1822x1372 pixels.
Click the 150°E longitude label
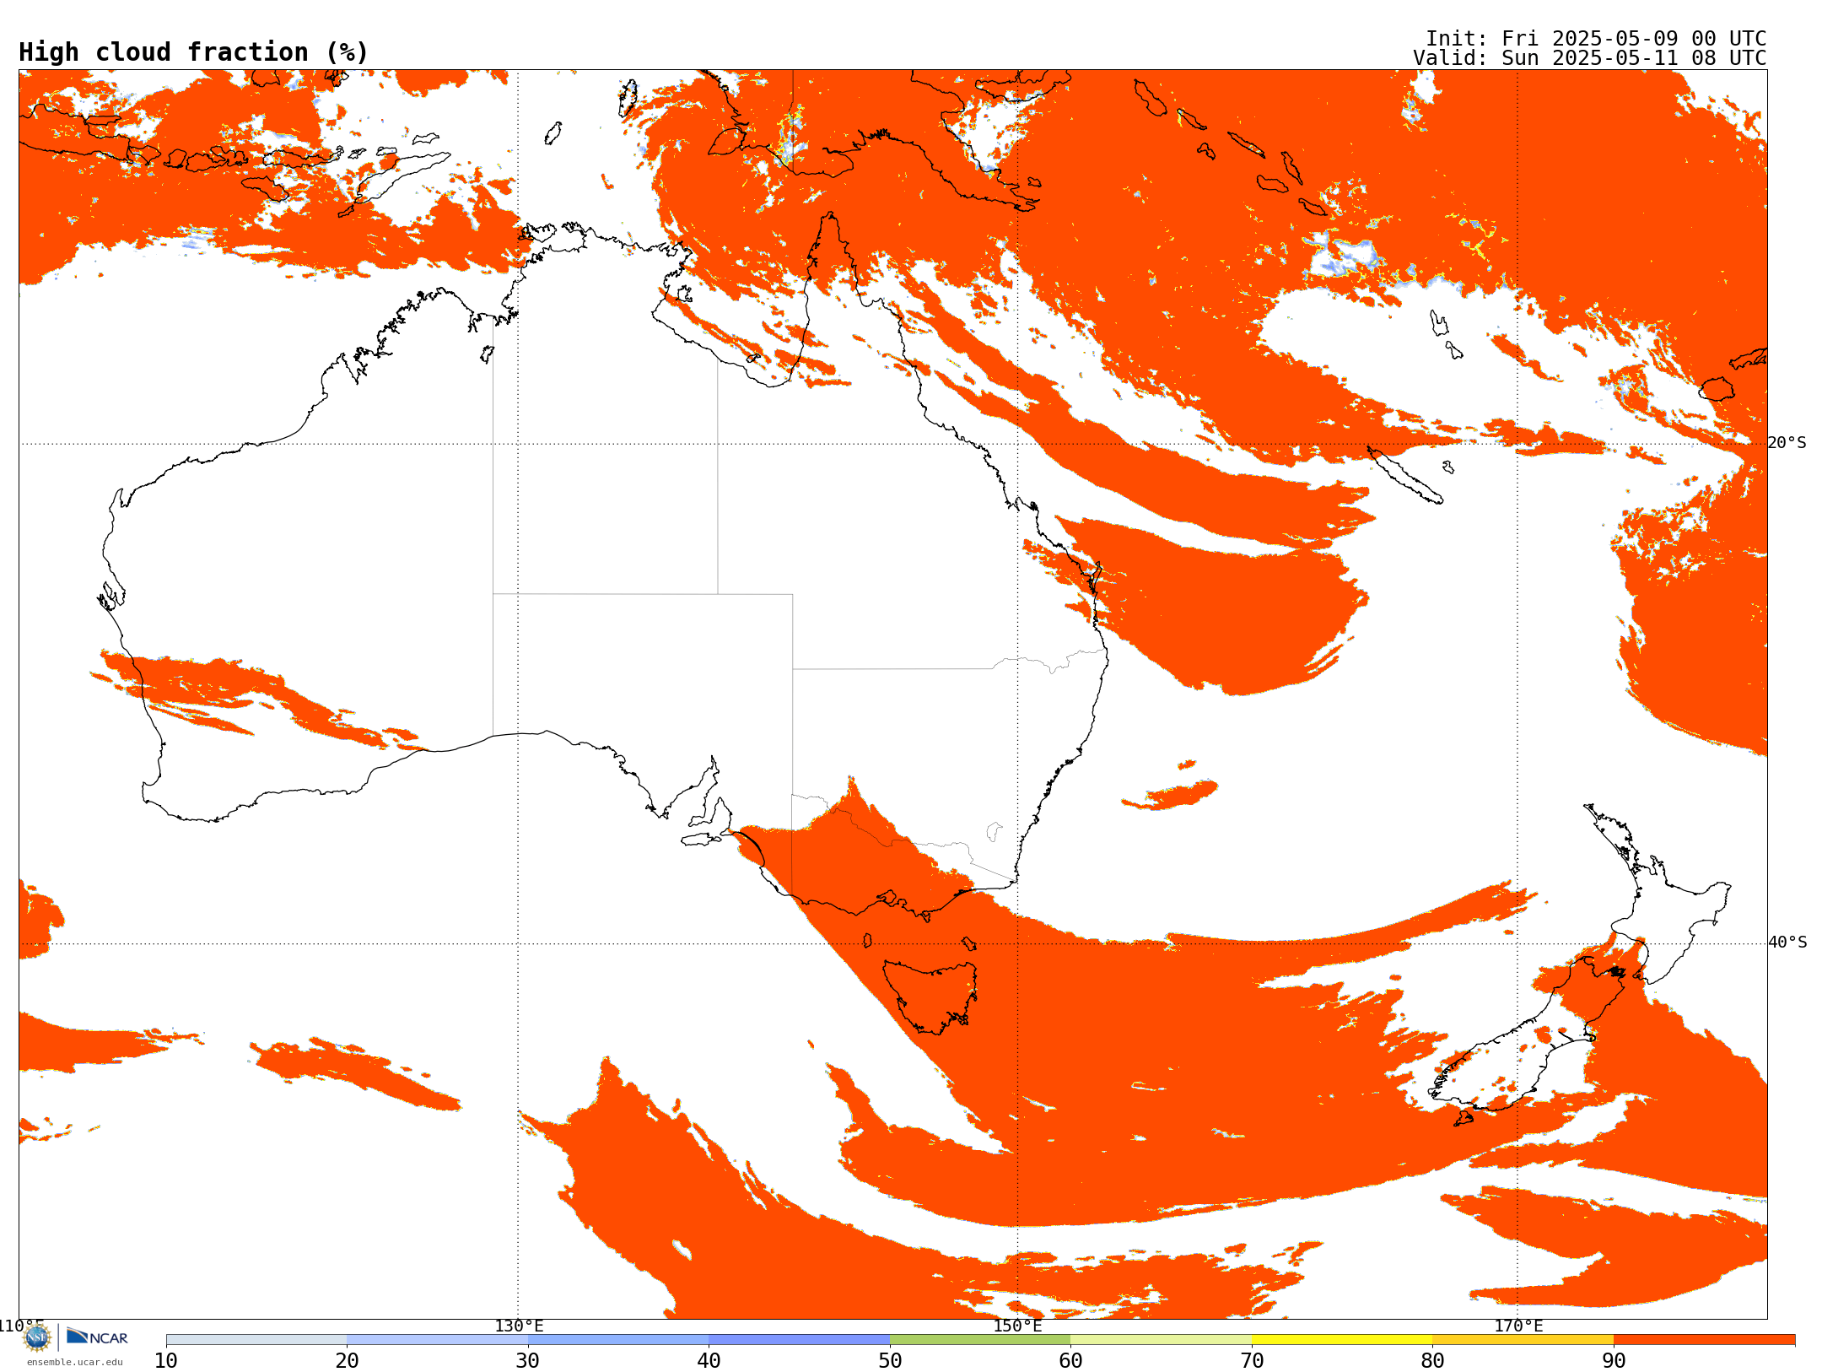(x=1017, y=1326)
